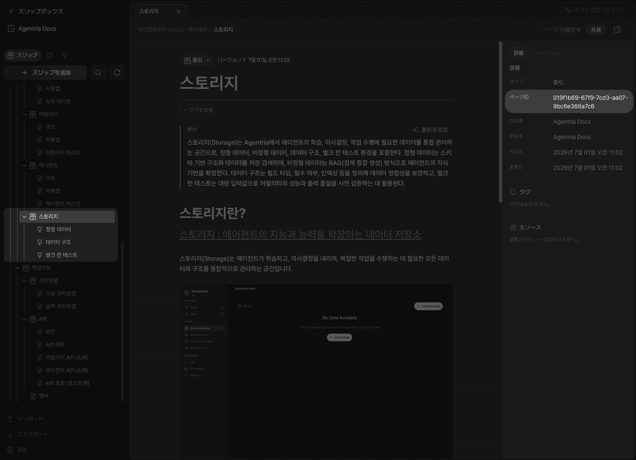The height and width of the screenshot is (460, 636).
Task: Click the バージョン 1 label
Action: coord(231,60)
